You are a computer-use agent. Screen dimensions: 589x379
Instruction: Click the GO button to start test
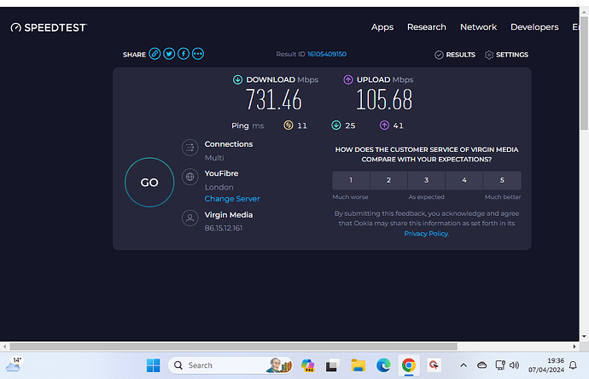click(x=149, y=183)
